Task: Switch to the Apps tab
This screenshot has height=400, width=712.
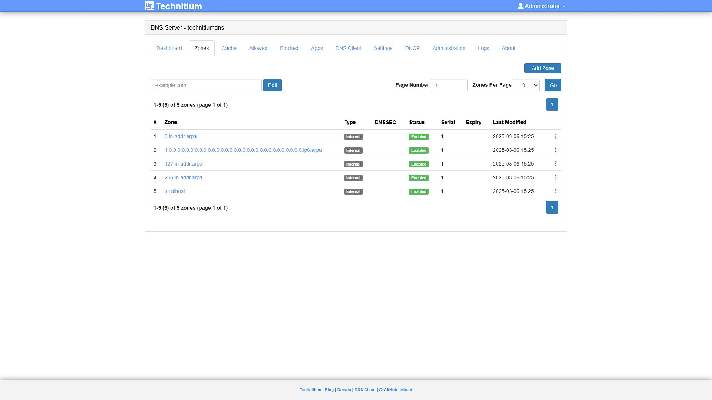Action: click(317, 48)
